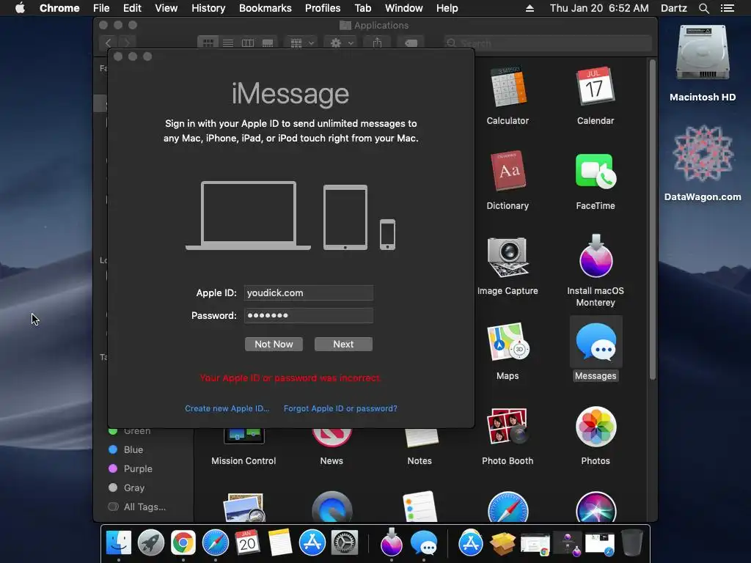The height and width of the screenshot is (563, 751).
Task: Select the DataWagon.com desktop icon
Action: click(x=703, y=154)
